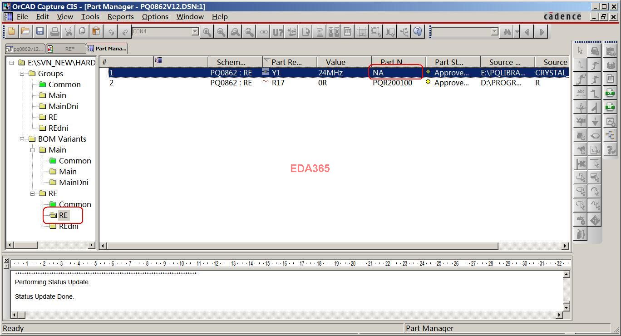This screenshot has height=336, width=621.
Task: Undo the last action
Action: (111, 31)
